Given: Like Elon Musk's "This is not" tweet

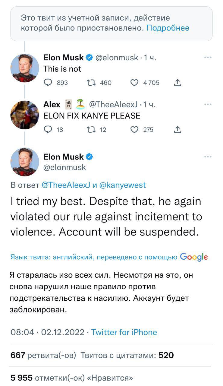Looking at the screenshot, I should pyautogui.click(x=135, y=82).
